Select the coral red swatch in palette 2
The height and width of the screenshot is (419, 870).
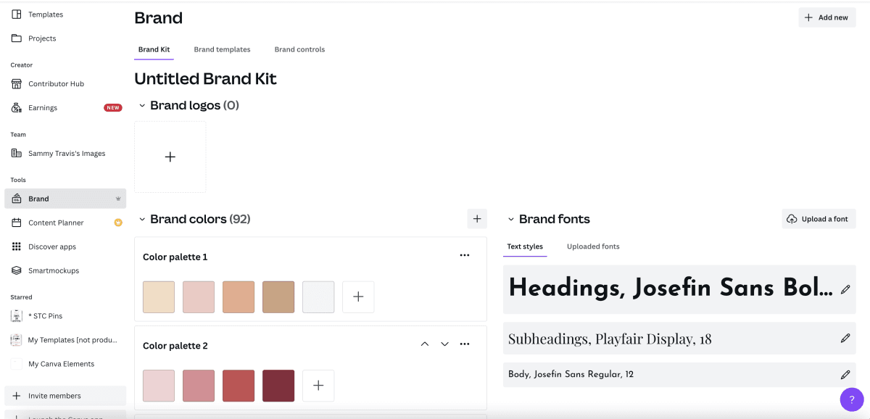tap(239, 386)
